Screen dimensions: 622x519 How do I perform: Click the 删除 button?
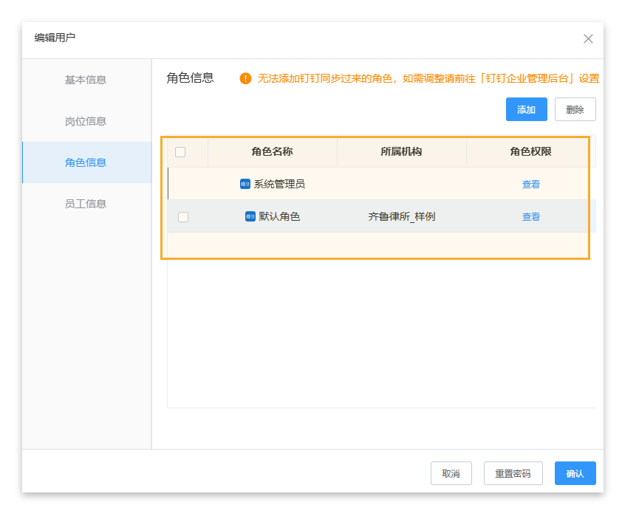click(575, 109)
